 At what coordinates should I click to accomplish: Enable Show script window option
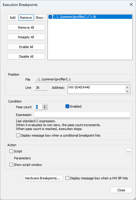coord(11,165)
